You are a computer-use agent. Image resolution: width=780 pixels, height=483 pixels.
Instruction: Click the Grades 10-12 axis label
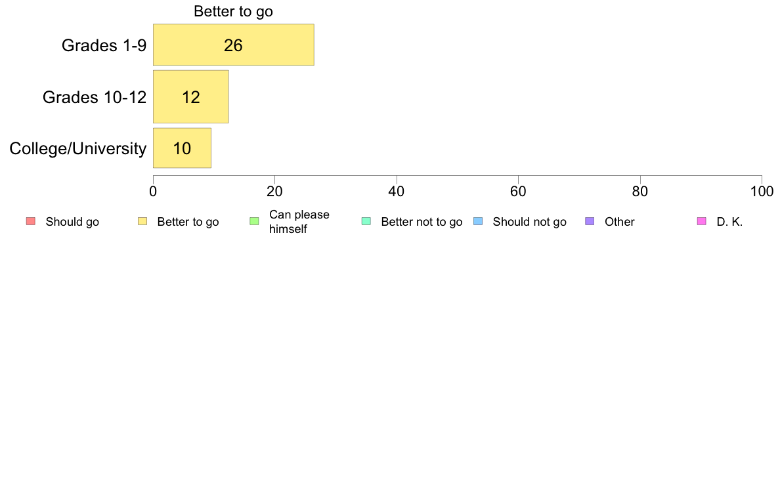coord(95,97)
